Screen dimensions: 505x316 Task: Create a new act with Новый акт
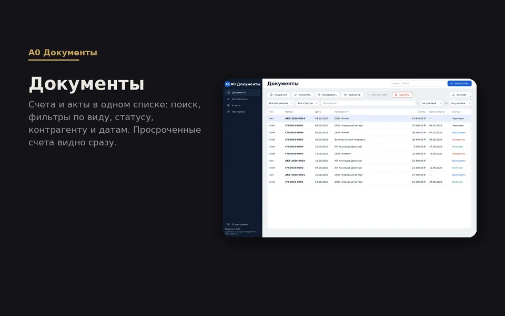[x=279, y=95]
